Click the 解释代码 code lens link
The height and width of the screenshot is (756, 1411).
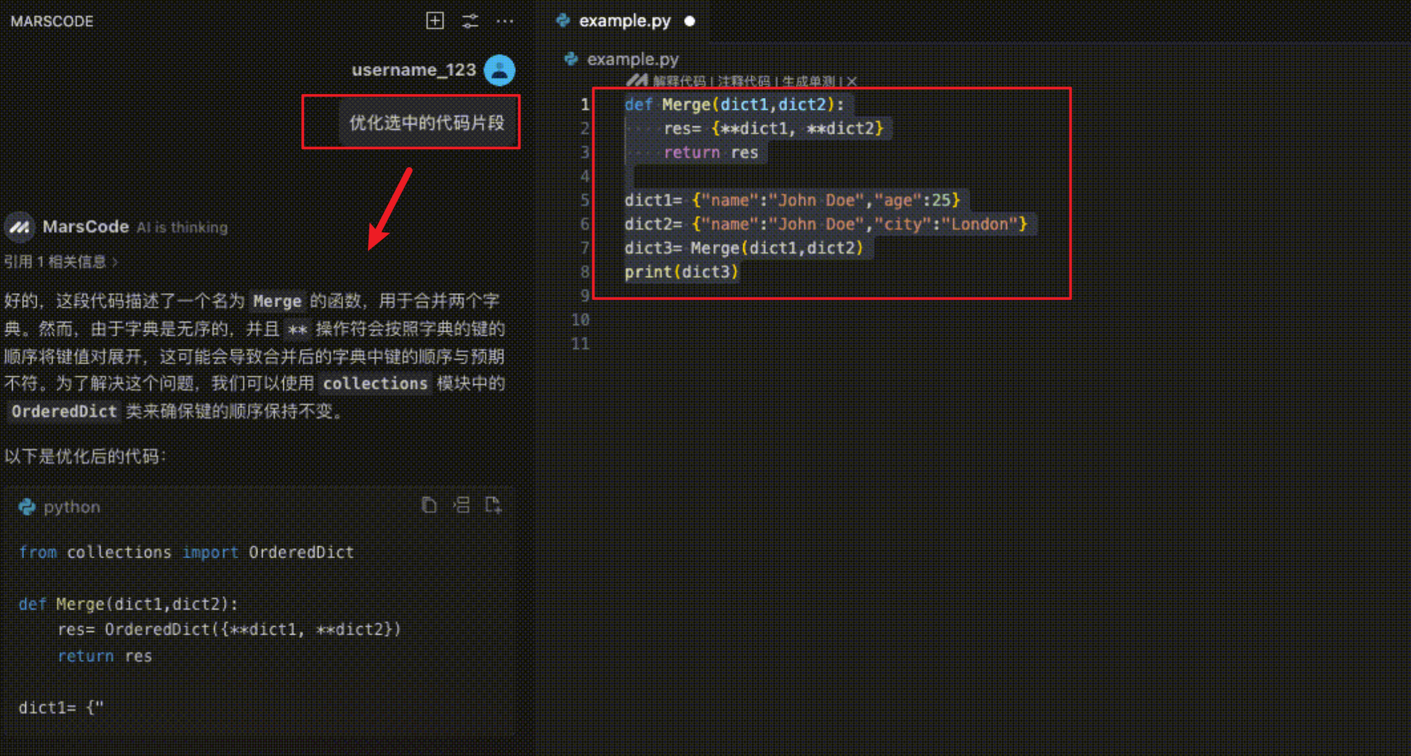pos(679,81)
